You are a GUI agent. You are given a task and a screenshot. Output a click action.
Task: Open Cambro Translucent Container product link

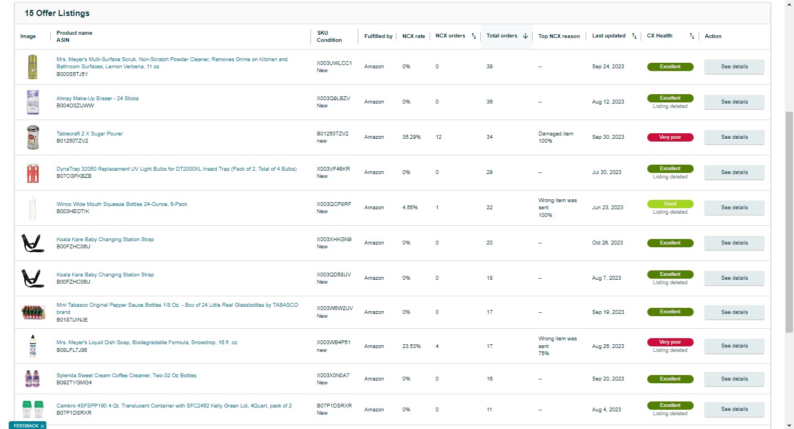coord(174,406)
